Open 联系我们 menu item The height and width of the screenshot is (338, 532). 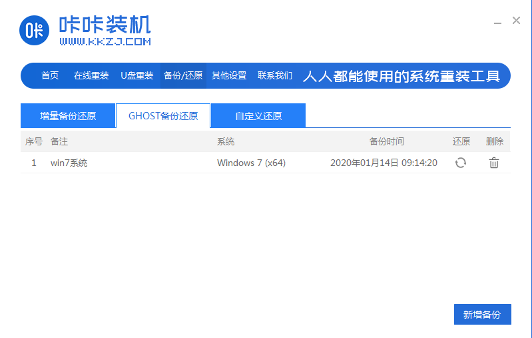pyautogui.click(x=275, y=75)
